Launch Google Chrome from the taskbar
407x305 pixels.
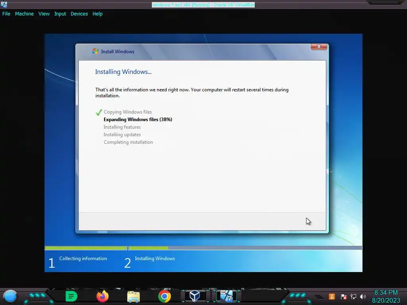pos(165,296)
